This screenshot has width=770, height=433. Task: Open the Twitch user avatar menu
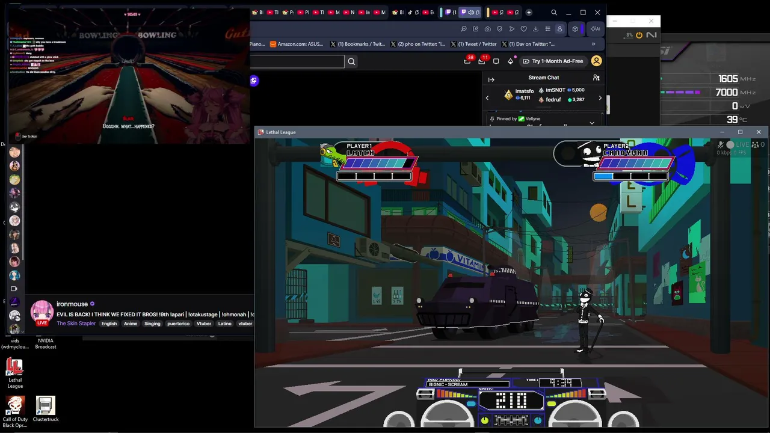tap(596, 61)
